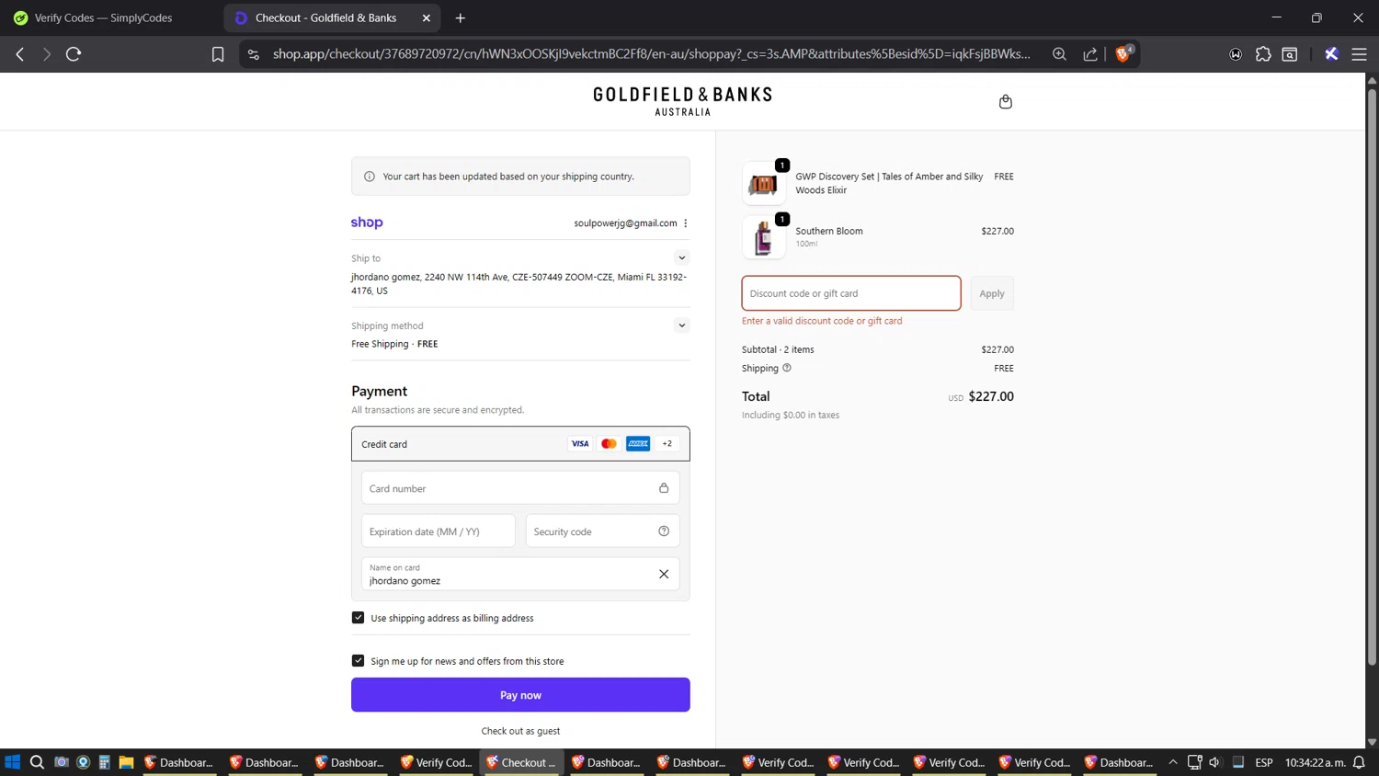The width and height of the screenshot is (1379, 776).
Task: Click the GWP Discovery Set product thumbnail
Action: tap(764, 184)
